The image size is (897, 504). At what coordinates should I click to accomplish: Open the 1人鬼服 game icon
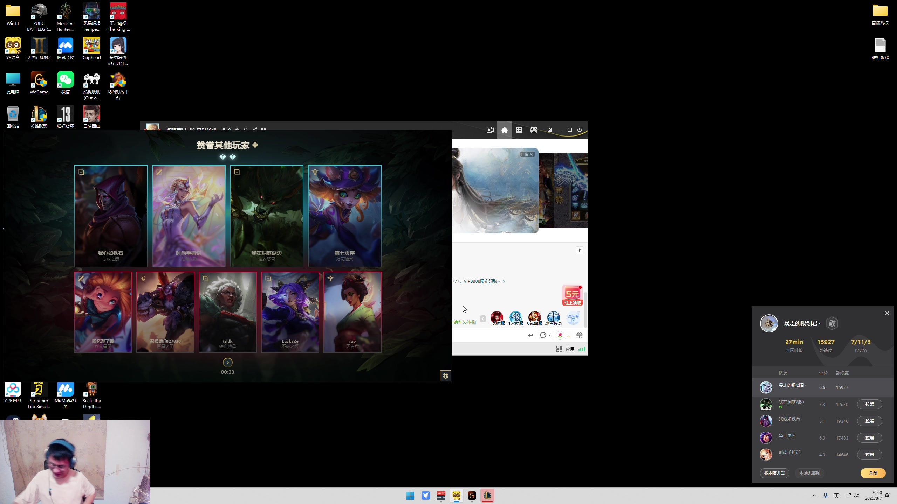coord(516,318)
